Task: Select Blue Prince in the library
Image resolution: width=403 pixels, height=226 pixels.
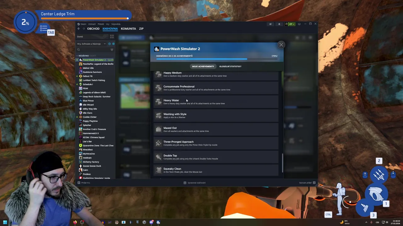Action: (88, 100)
